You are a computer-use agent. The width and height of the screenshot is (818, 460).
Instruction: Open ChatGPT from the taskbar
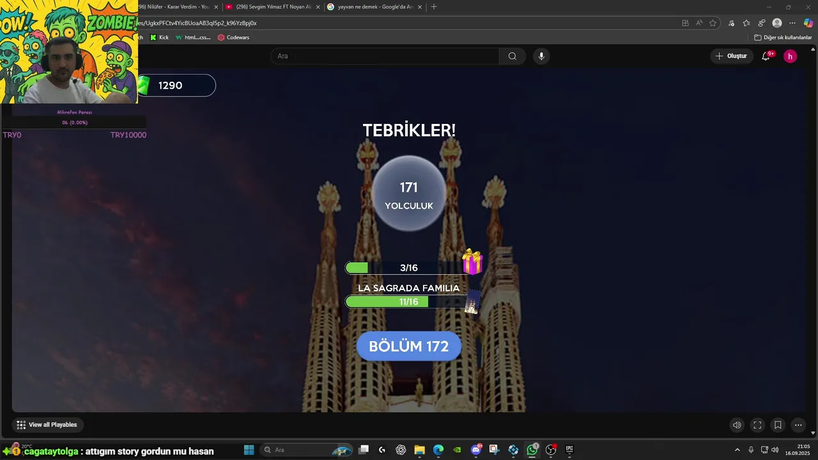[401, 450]
